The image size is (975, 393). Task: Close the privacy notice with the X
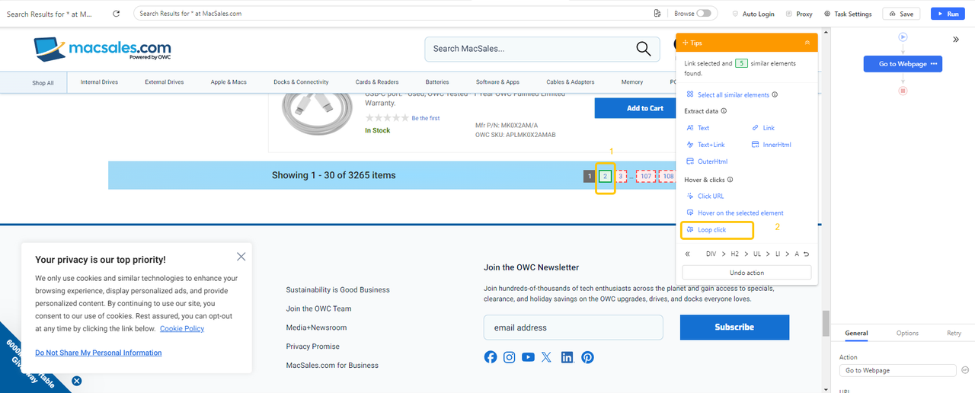241,257
